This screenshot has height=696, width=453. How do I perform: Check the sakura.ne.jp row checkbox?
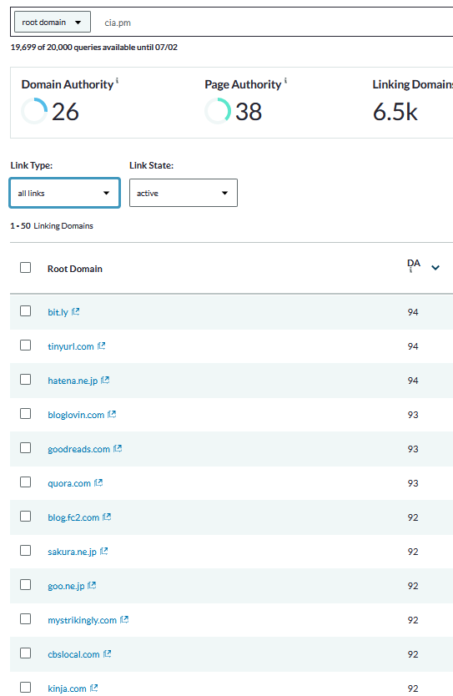click(25, 550)
